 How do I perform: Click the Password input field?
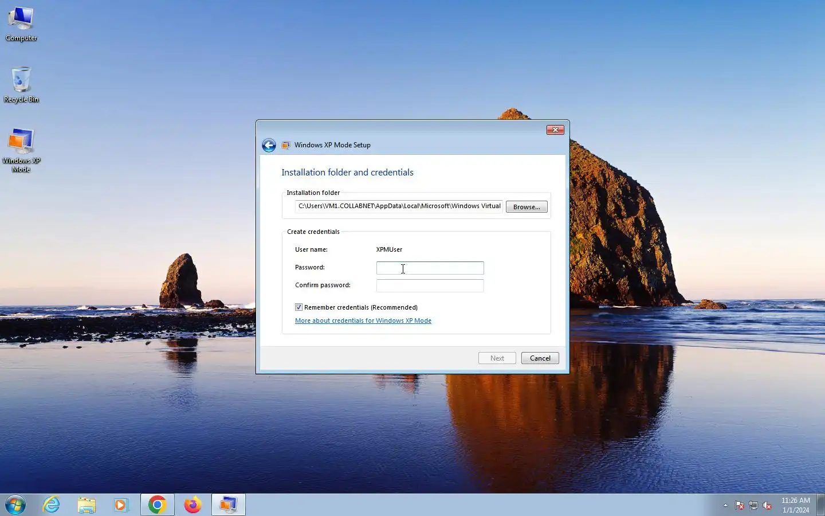(430, 268)
